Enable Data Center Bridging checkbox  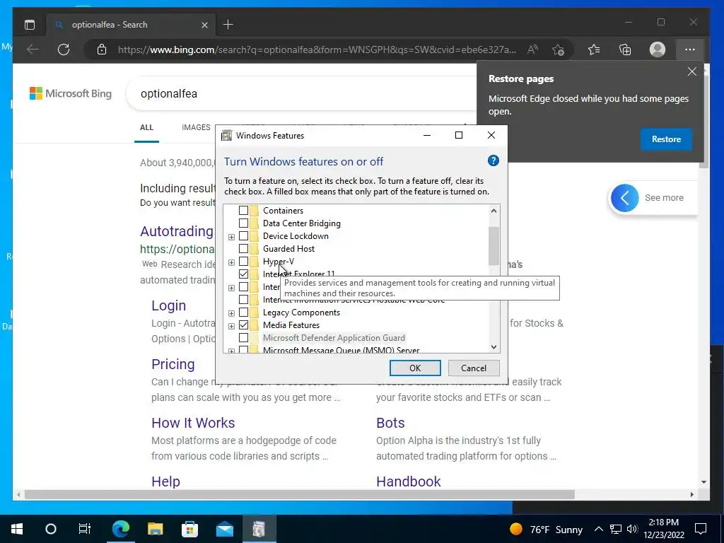click(x=243, y=223)
